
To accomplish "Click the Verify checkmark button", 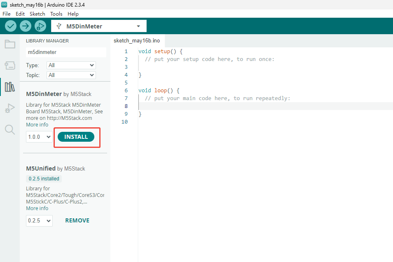I will tap(11, 26).
